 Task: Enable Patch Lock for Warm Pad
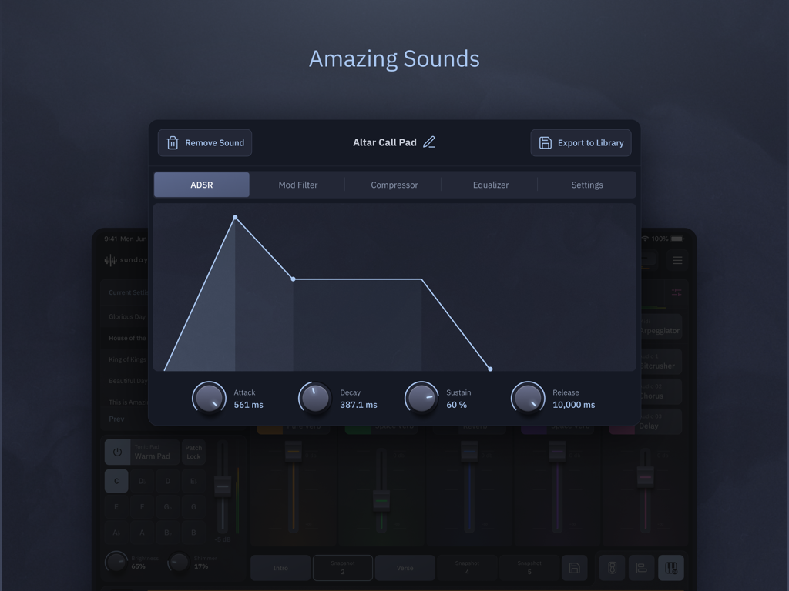[x=194, y=452]
